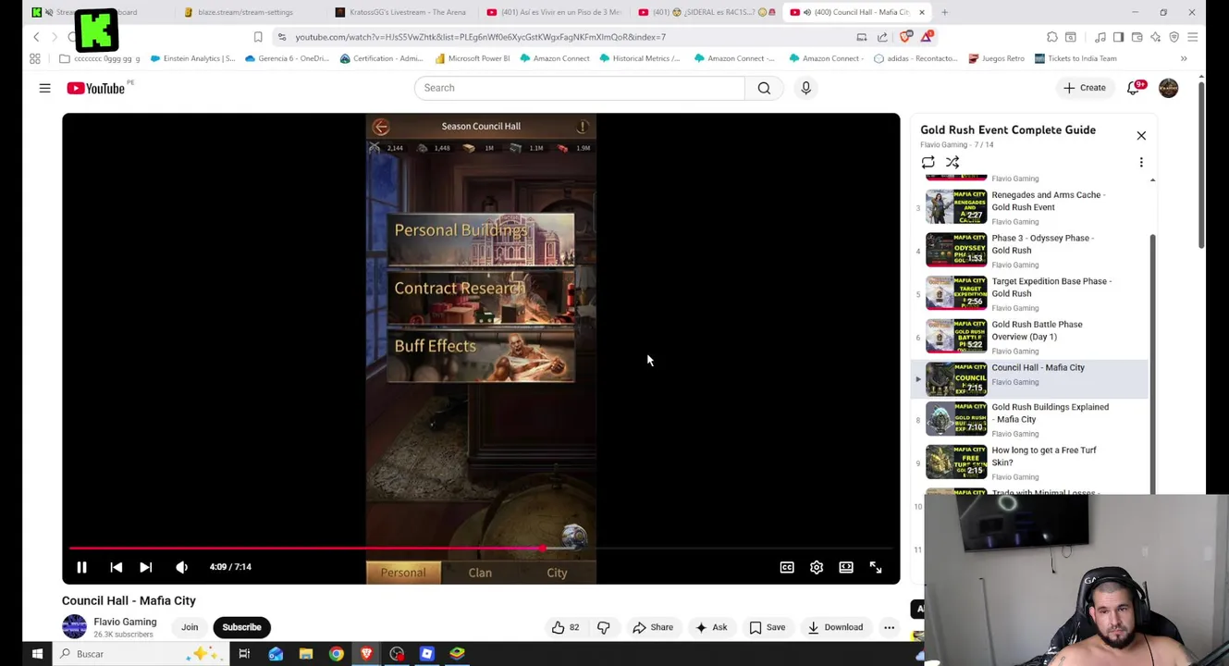
Task: Enter fullscreen mode
Action: [876, 567]
